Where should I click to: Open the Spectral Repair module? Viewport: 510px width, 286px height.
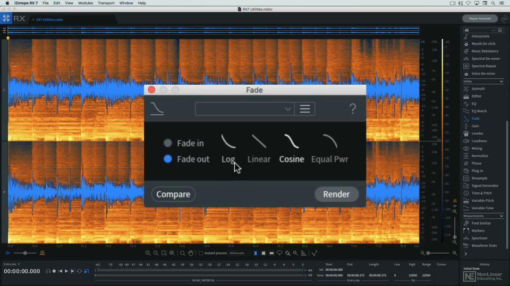(483, 66)
